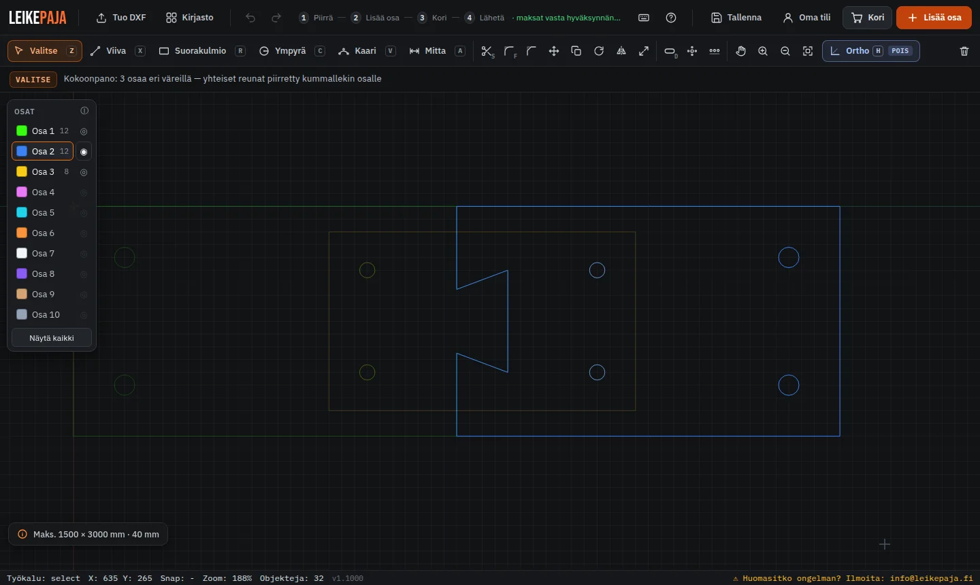Select the fillet corner tool
The width and height of the screenshot is (980, 585).
(510, 51)
